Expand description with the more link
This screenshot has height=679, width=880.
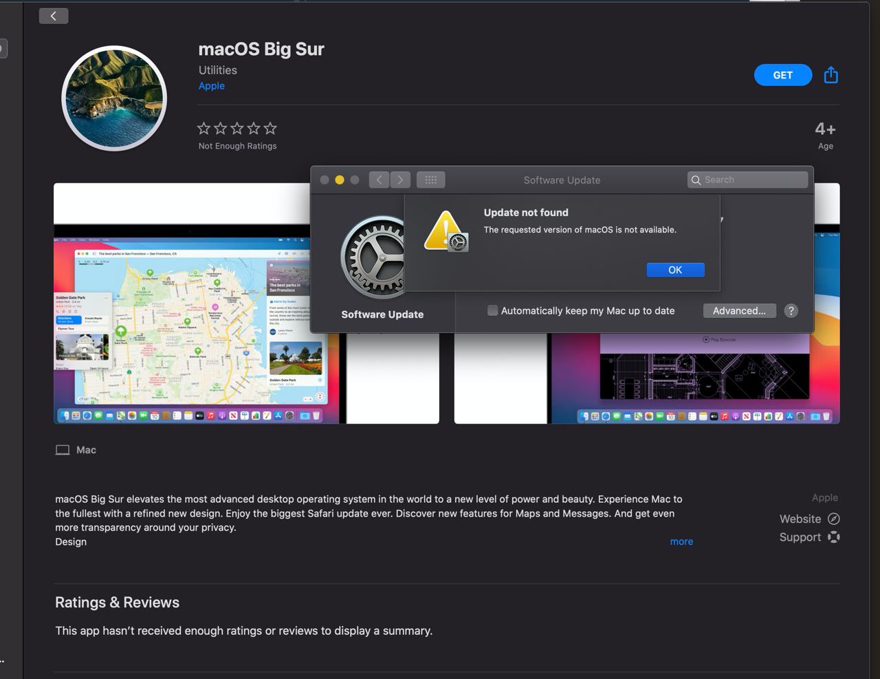click(681, 541)
